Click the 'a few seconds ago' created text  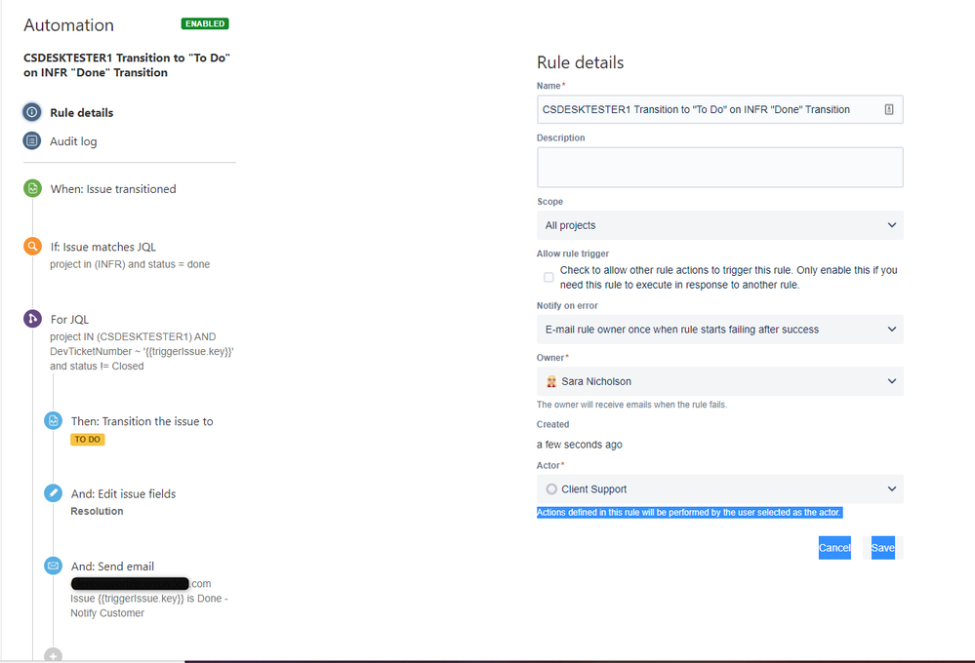point(580,445)
